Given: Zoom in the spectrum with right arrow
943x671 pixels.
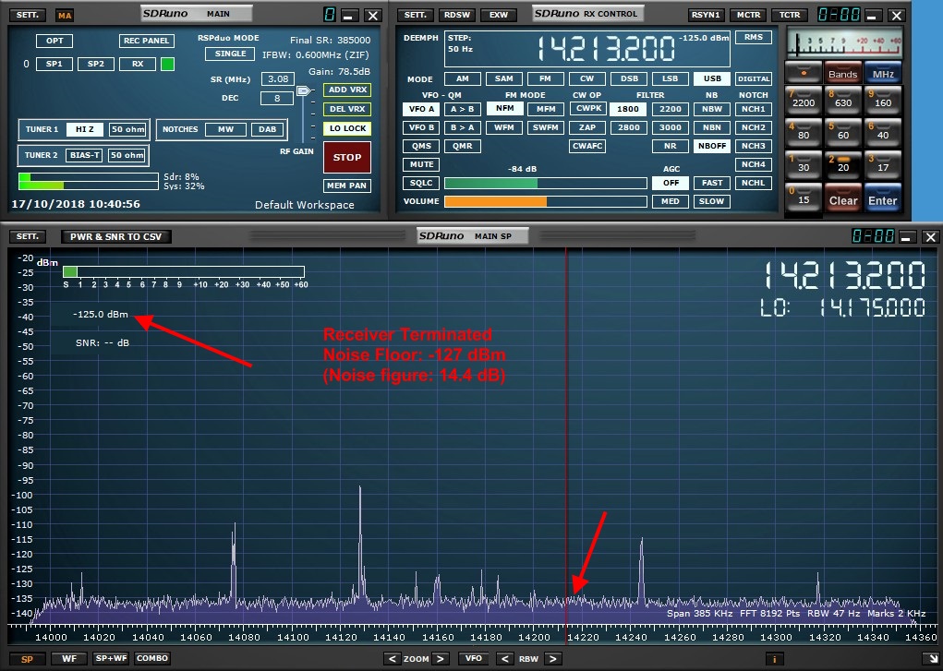Looking at the screenshot, I should click(x=441, y=659).
